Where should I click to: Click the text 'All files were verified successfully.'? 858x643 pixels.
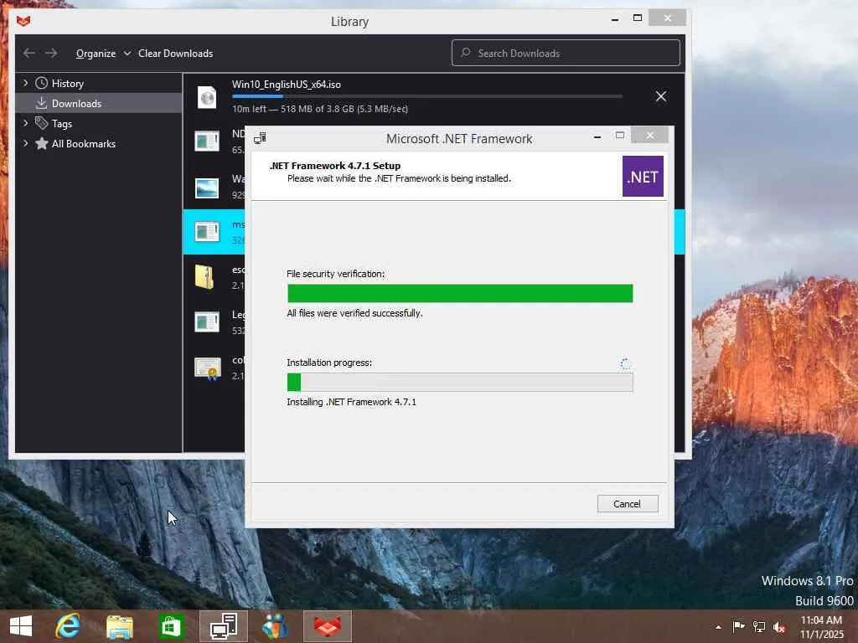(x=355, y=313)
